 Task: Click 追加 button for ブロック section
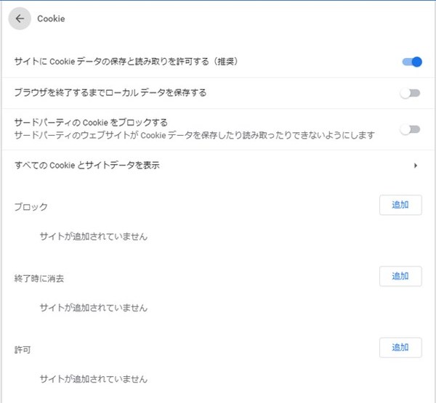[x=400, y=205]
